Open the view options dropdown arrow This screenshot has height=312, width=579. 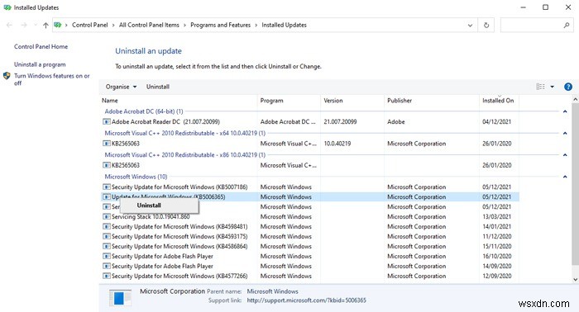(552, 87)
